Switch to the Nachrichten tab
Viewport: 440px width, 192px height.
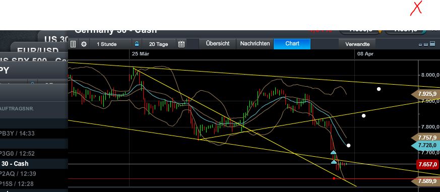[x=255, y=44]
